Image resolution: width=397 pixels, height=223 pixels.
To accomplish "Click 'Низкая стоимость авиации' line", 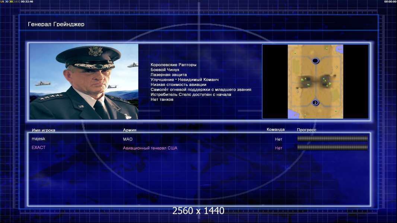I will point(178,85).
